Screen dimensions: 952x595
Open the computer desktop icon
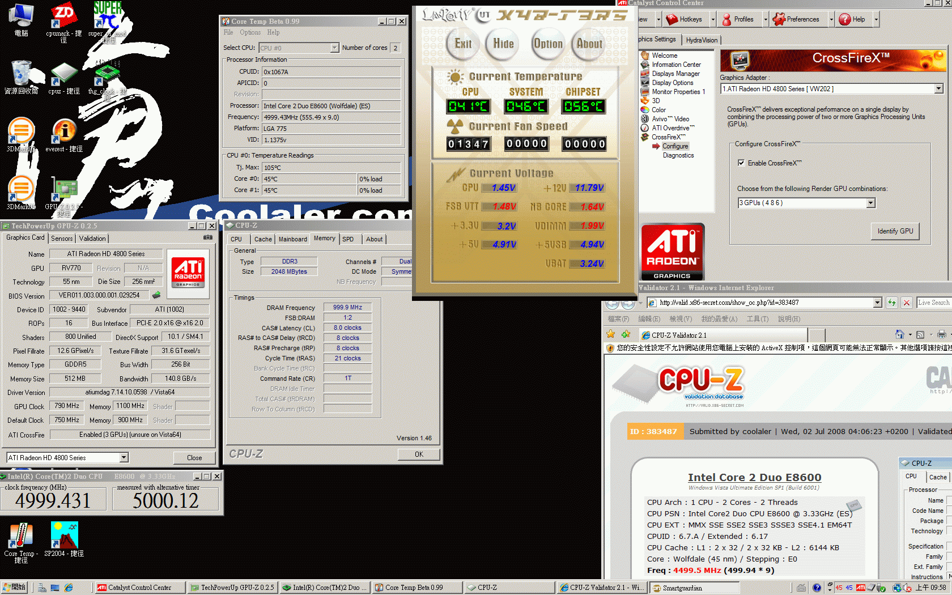(21, 20)
